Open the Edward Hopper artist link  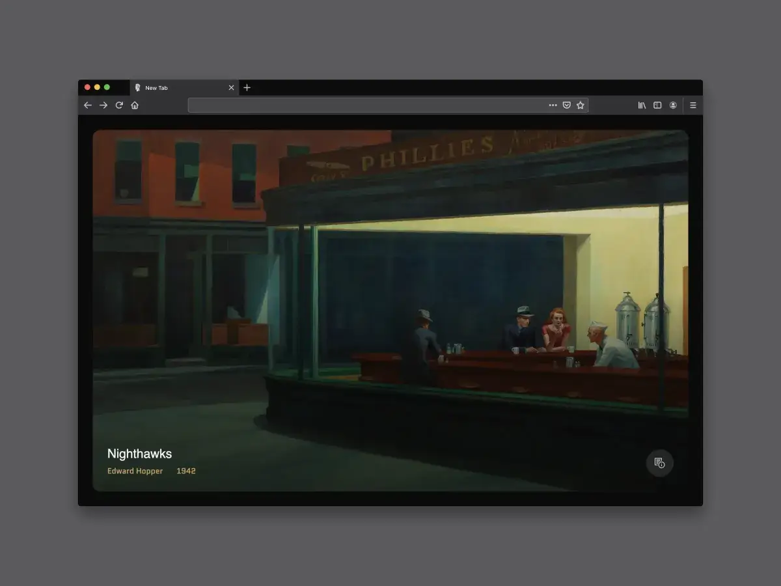[x=135, y=471]
